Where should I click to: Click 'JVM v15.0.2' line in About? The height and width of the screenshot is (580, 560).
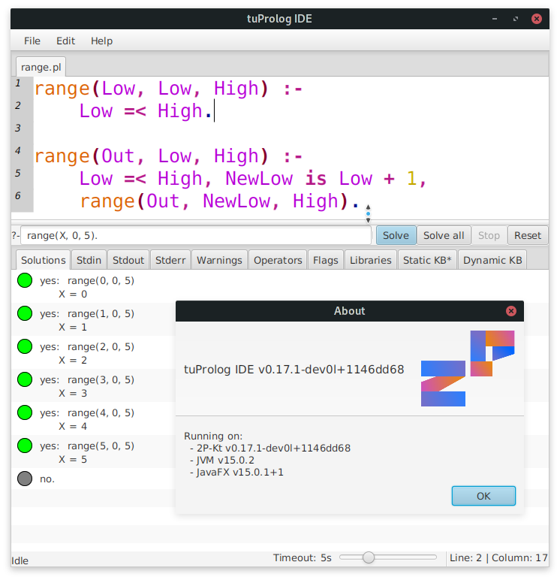(x=225, y=460)
